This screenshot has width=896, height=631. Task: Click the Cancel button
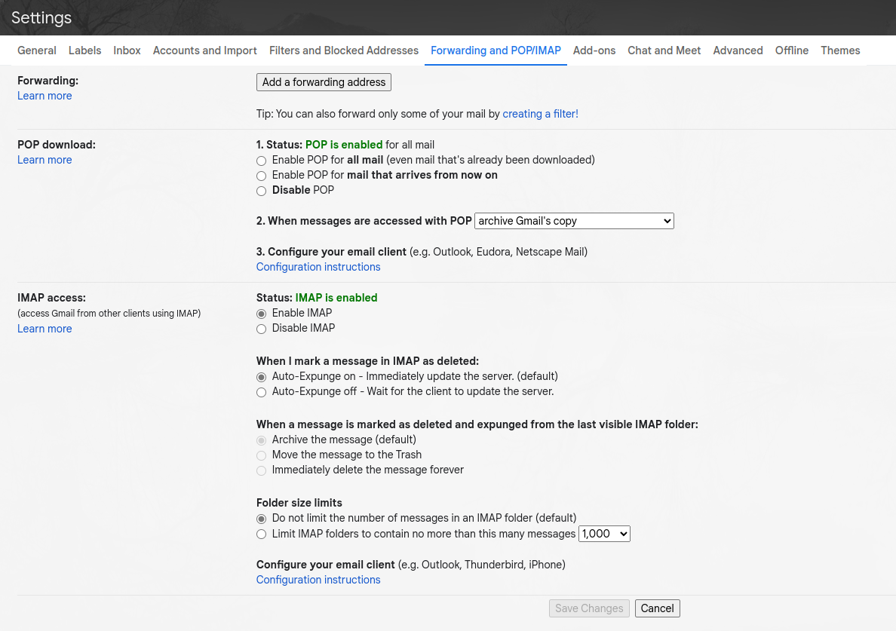pyautogui.click(x=657, y=608)
